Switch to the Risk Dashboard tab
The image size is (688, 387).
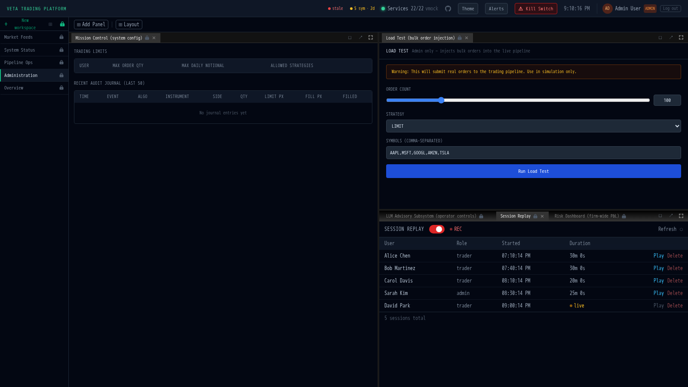pyautogui.click(x=587, y=216)
